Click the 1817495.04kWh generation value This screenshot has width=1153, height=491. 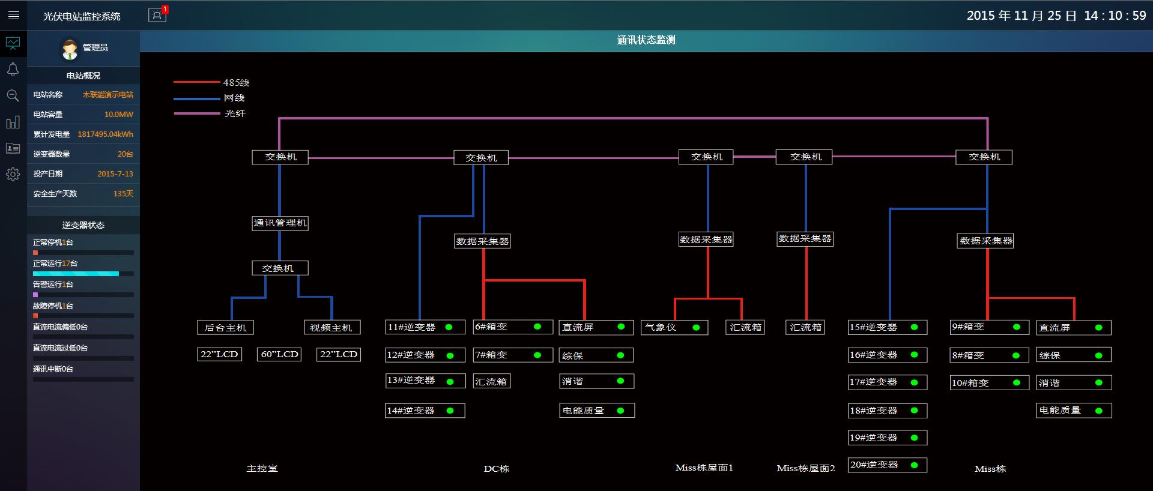[x=106, y=134]
